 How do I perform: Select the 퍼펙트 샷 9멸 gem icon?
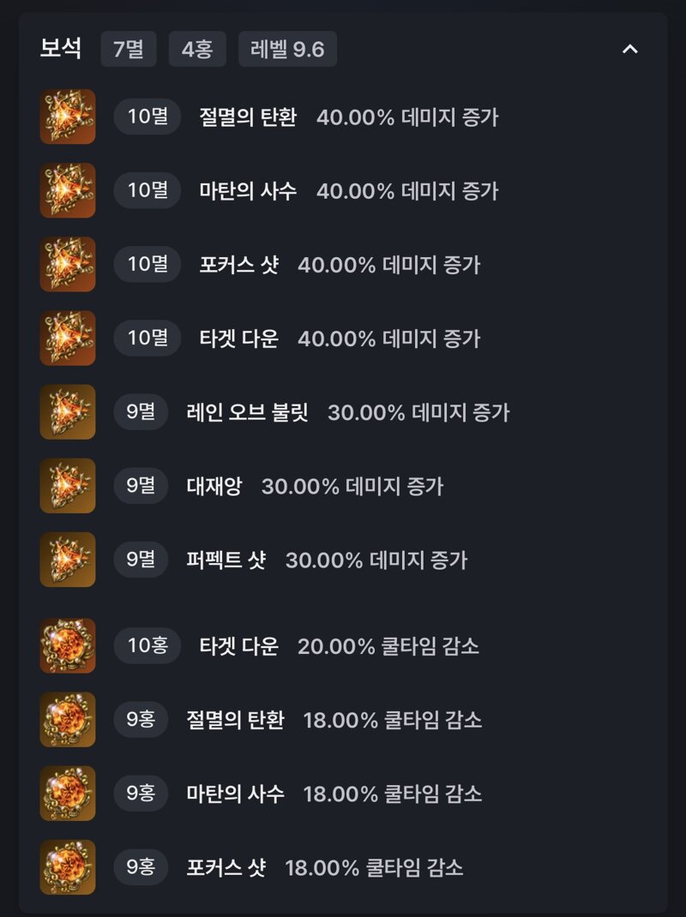(68, 560)
